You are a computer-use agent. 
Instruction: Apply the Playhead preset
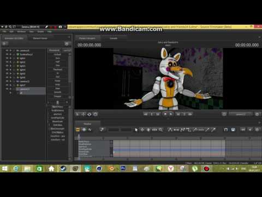57,69
